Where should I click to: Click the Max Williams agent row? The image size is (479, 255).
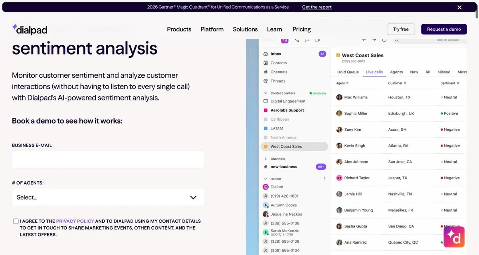[398, 97]
